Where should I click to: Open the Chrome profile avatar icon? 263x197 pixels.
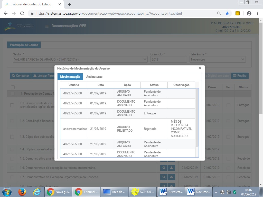[249, 13]
